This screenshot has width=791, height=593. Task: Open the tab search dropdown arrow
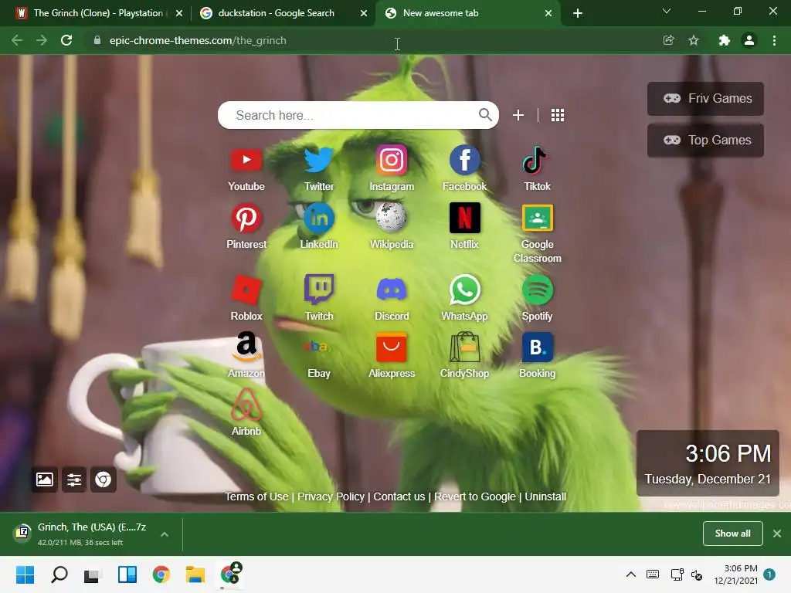667,11
